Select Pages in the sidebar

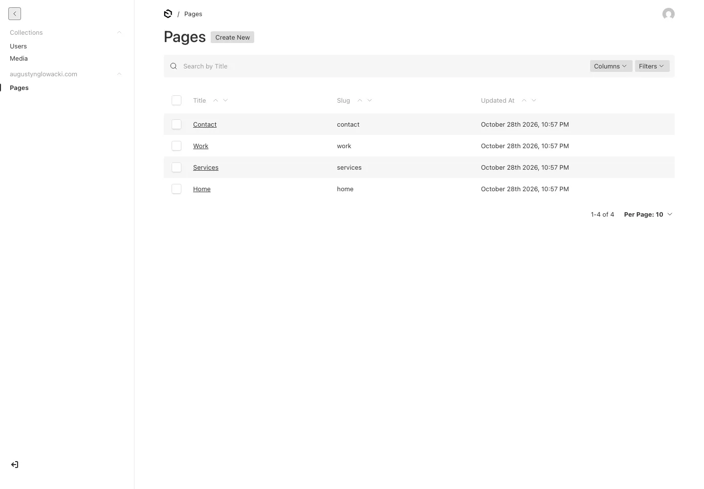tap(19, 88)
